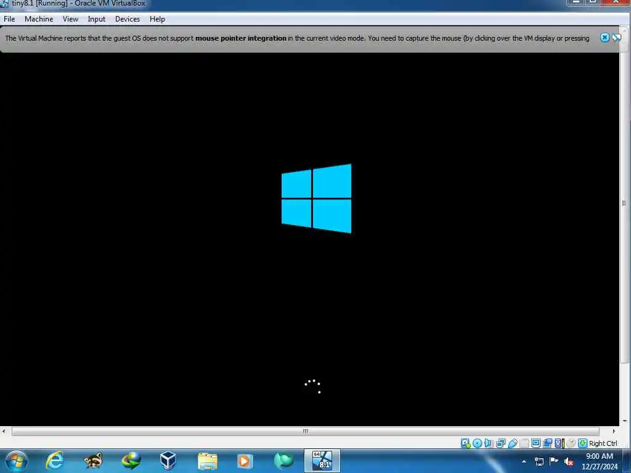Viewport: 631px width, 473px height.
Task: Click the hard disk activity status icon
Action: tap(466, 443)
